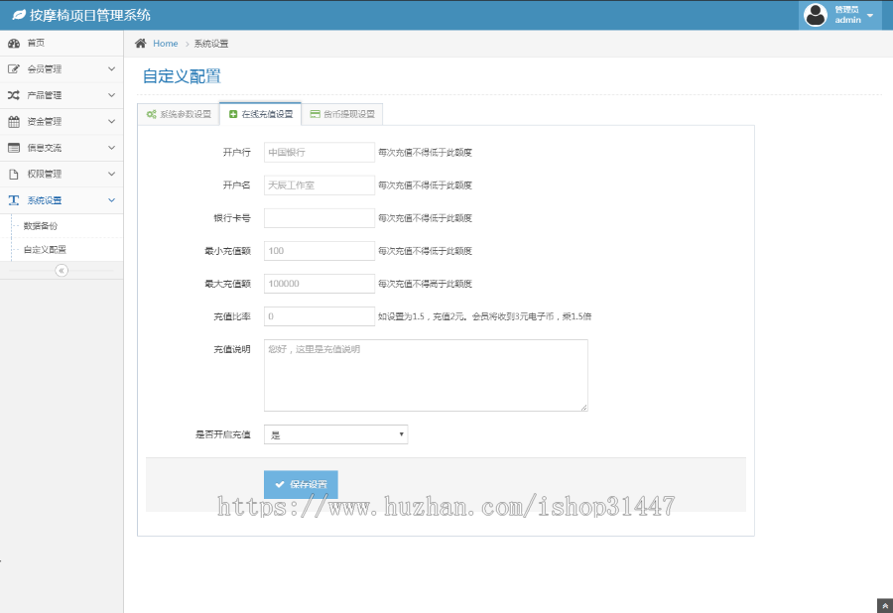
Task: Expand the 资金管理 menu chevron
Action: (111, 121)
